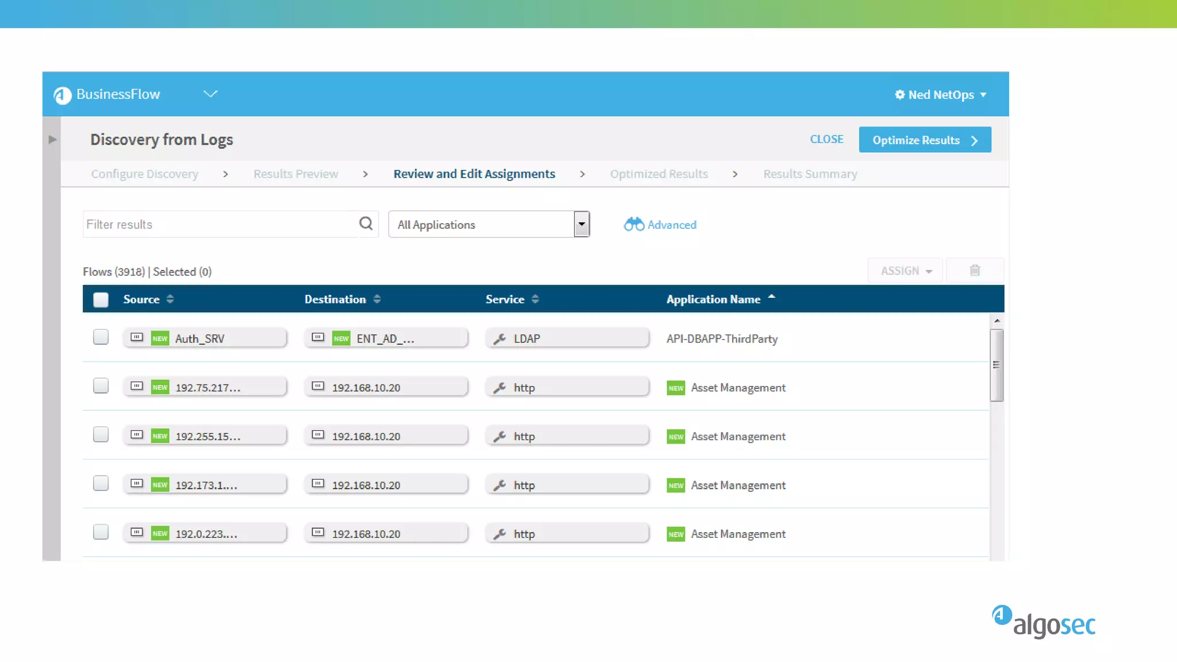Viewport: 1177px width, 662px height.
Task: Switch to Optimized Results step
Action: point(659,174)
